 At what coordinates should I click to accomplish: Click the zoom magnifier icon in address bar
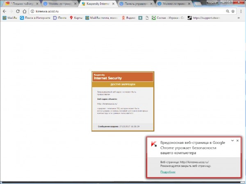pyautogui.click(x=228, y=11)
